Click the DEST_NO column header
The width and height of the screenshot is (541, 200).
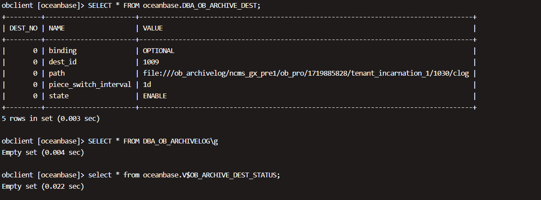(x=24, y=28)
